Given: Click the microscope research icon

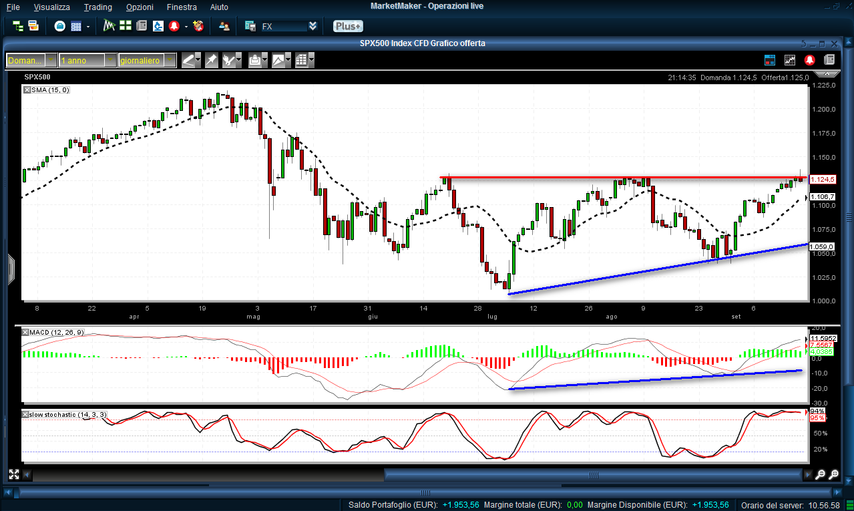Looking at the screenshot, I should click(158, 26).
